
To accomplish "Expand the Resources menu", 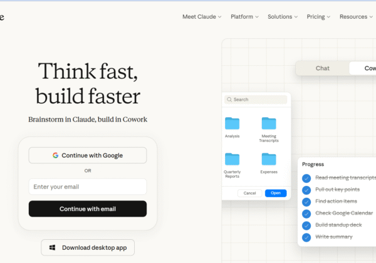I will pyautogui.click(x=356, y=17).
